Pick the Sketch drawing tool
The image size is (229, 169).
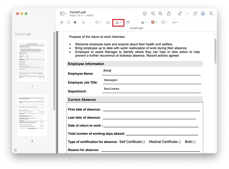83,22
